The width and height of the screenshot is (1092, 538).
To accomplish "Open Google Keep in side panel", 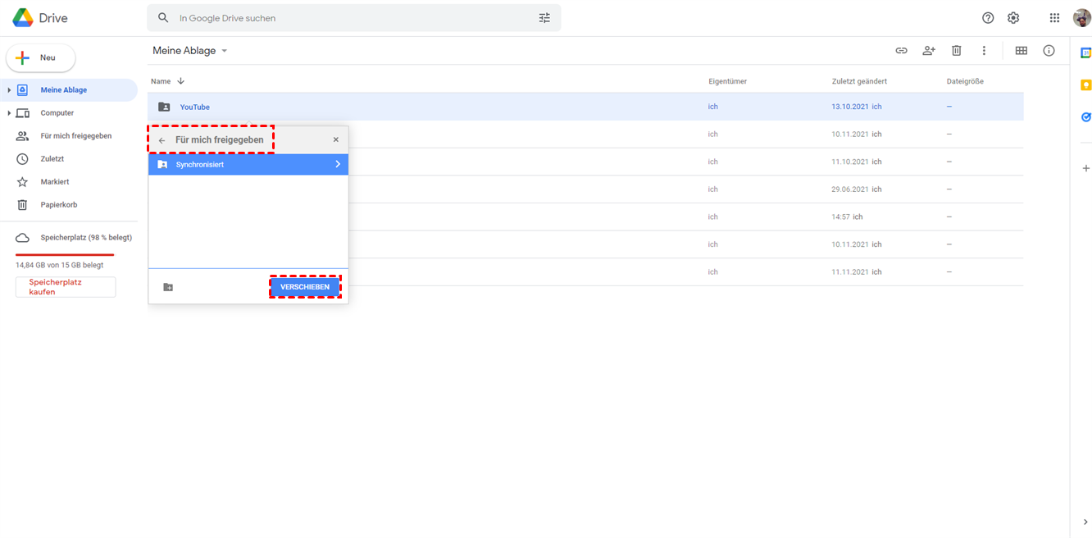I will pos(1085,85).
